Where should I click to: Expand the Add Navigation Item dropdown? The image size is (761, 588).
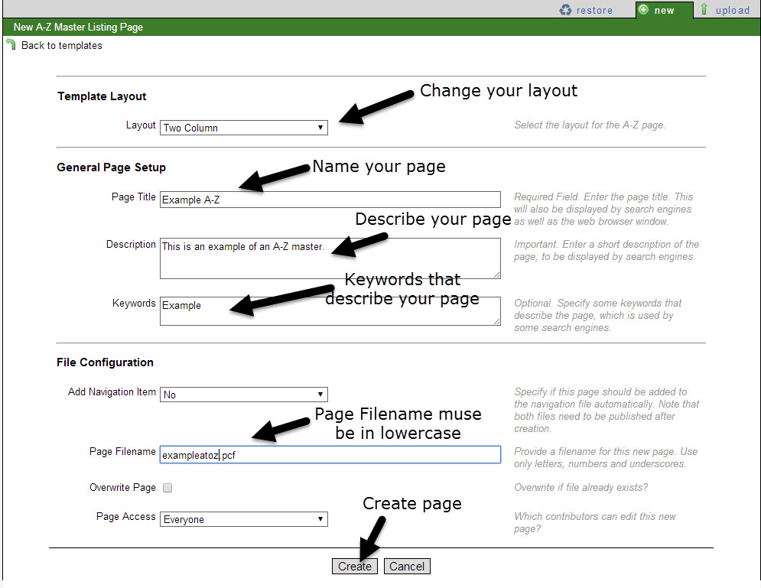(244, 395)
